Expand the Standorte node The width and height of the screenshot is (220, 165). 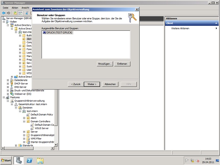(x=16, y=146)
